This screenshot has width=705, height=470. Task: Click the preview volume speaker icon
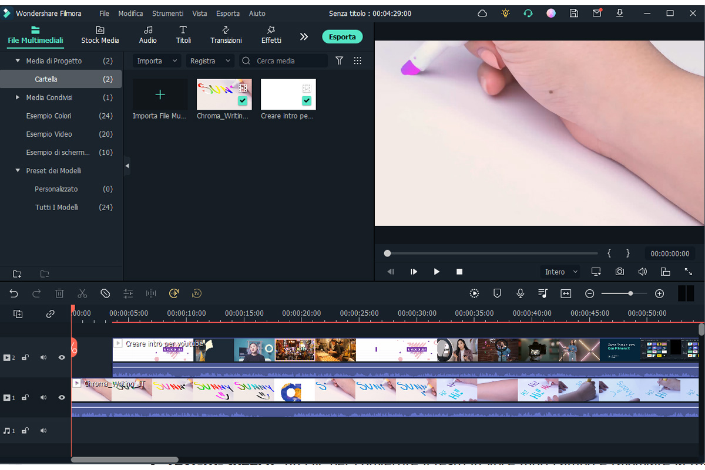coord(643,272)
